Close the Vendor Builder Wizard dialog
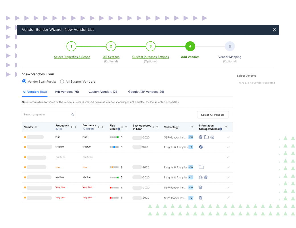 click(x=274, y=30)
